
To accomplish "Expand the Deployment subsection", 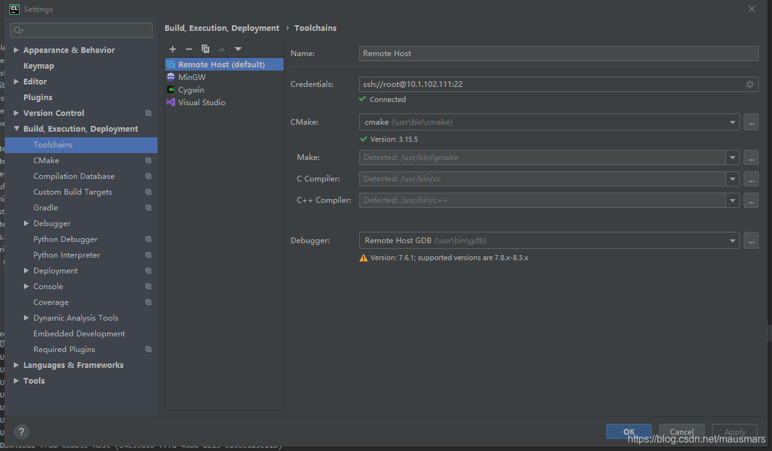I will (26, 270).
